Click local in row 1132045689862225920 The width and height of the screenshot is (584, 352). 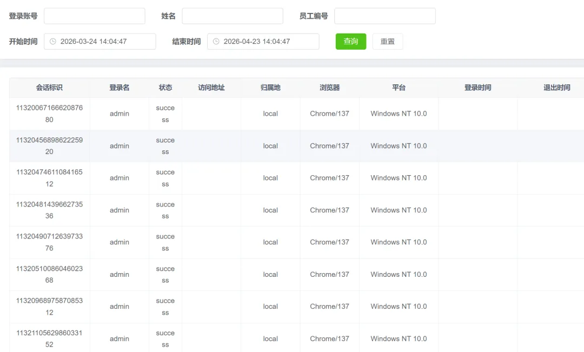270,145
